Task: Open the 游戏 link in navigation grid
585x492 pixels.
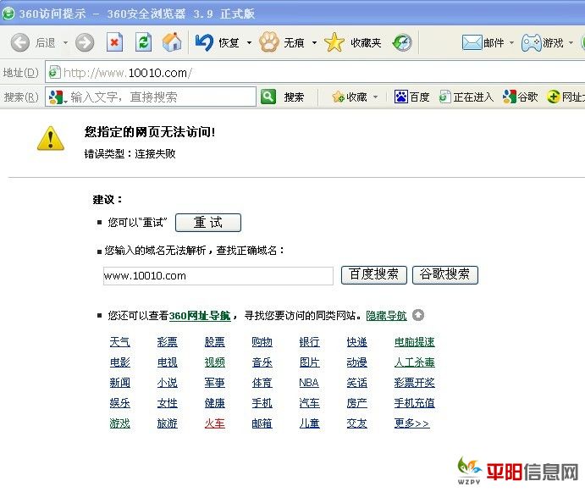Action: 119,423
